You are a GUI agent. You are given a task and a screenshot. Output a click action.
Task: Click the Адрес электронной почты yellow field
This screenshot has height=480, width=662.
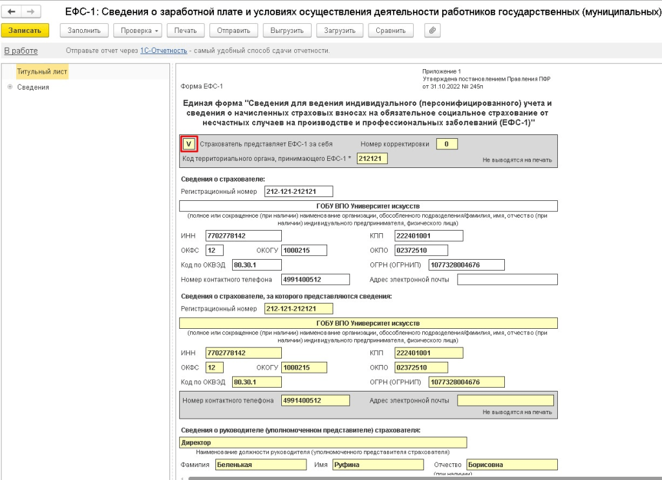click(505, 401)
